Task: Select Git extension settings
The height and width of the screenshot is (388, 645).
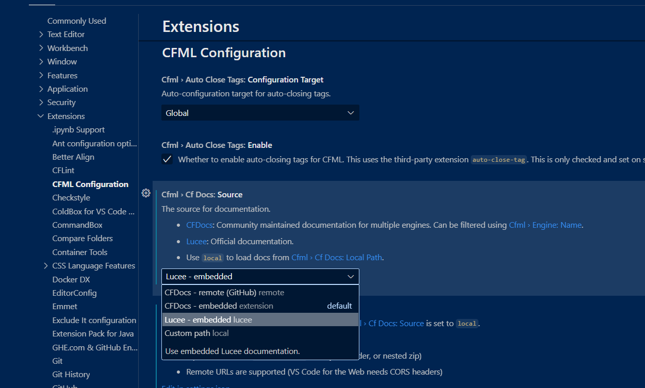Action: 57,361
